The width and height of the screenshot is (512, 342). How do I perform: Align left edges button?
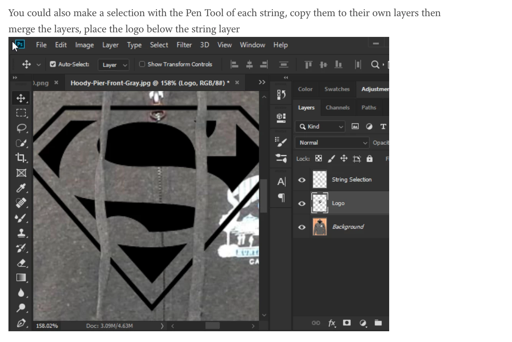point(235,65)
